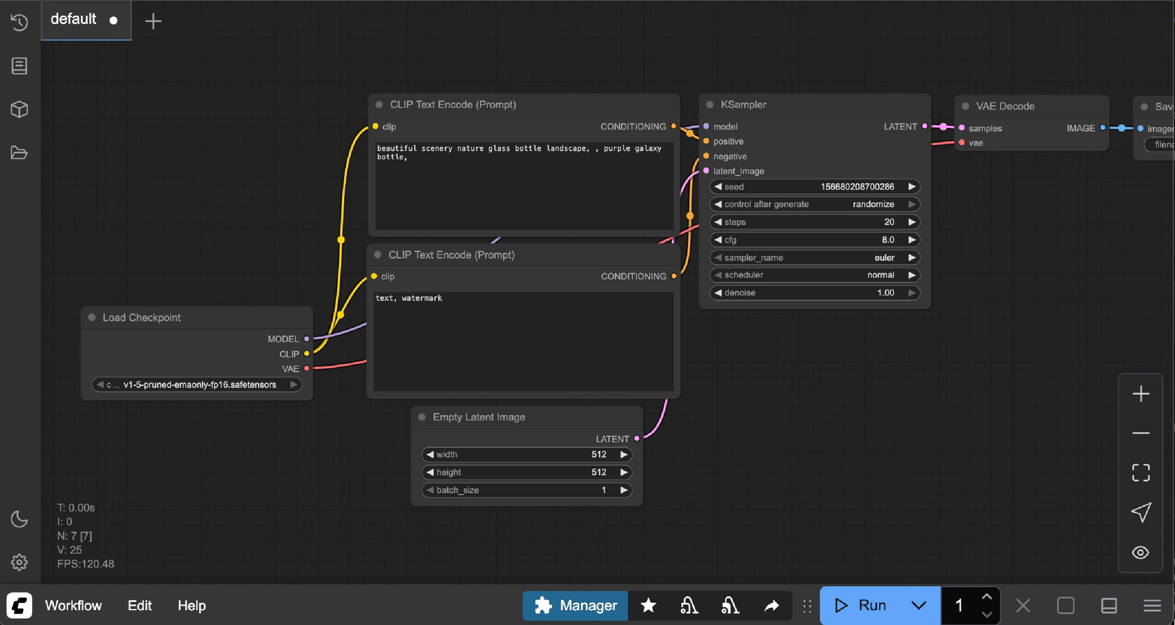This screenshot has height=625, width=1175.
Task: Open the Workflow menu
Action: (x=73, y=605)
